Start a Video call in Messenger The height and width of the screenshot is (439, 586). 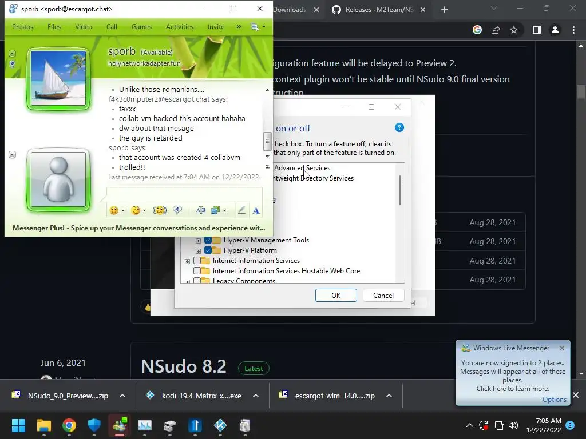click(84, 27)
